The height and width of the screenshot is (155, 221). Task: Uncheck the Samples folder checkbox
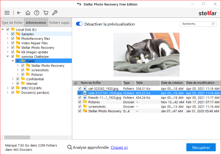click(13, 34)
